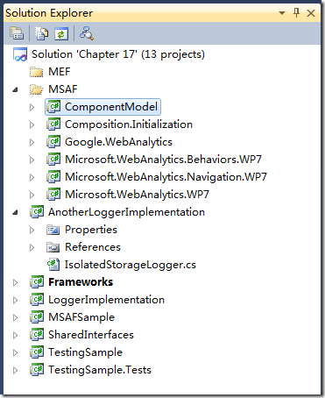Screen dimensions: 325x398
Task: Select the Properties folder icon
Action: (x=53, y=230)
